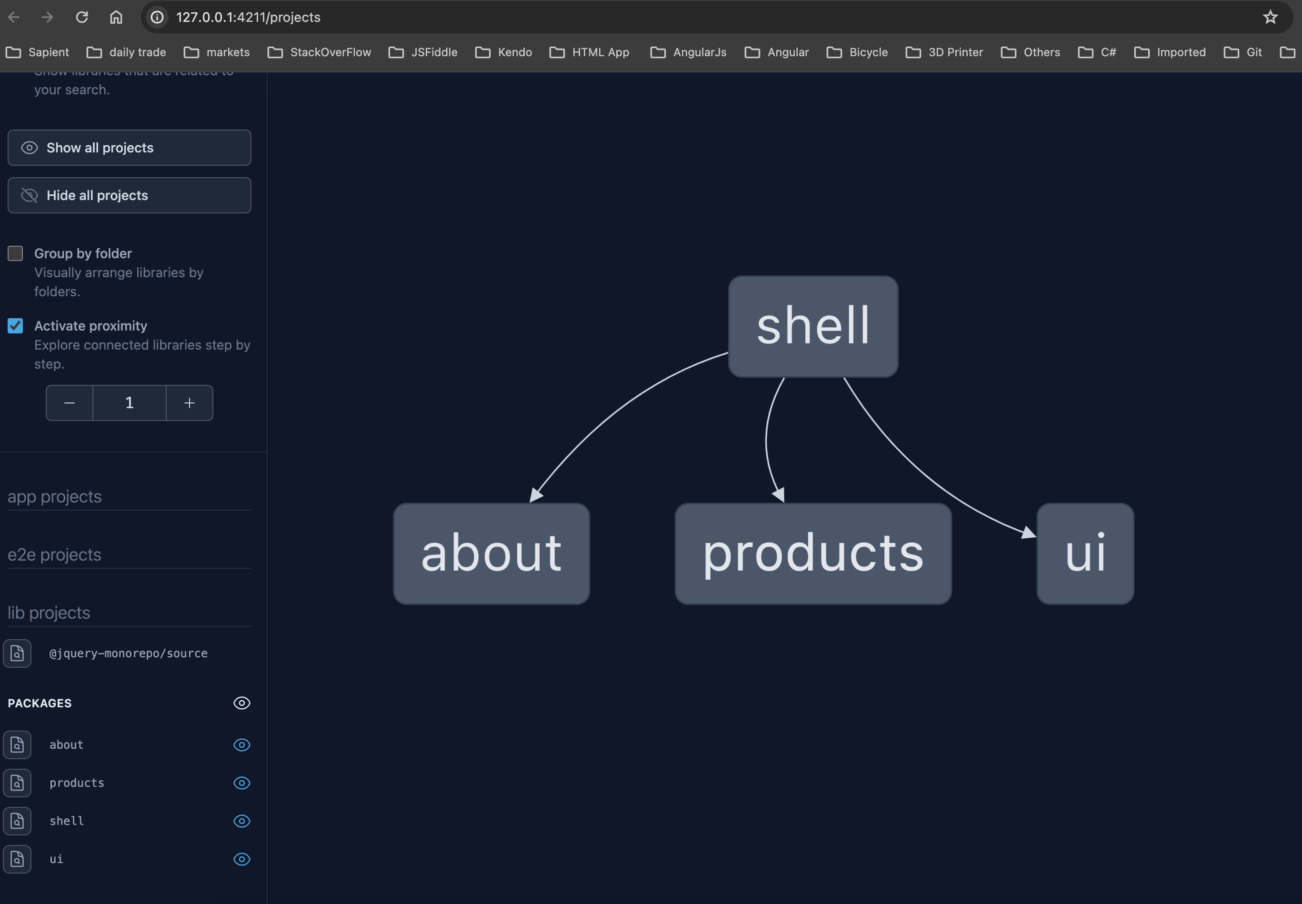
Task: View site information icon in address bar
Action: pos(158,17)
